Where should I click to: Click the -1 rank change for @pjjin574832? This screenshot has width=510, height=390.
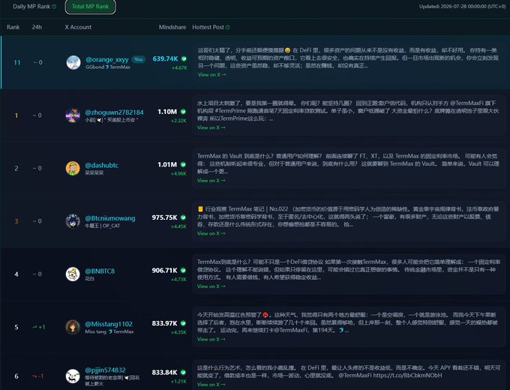(x=38, y=376)
